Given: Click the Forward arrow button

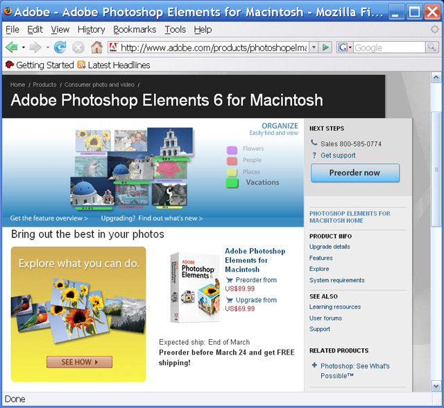Looking at the screenshot, I should (x=35, y=47).
